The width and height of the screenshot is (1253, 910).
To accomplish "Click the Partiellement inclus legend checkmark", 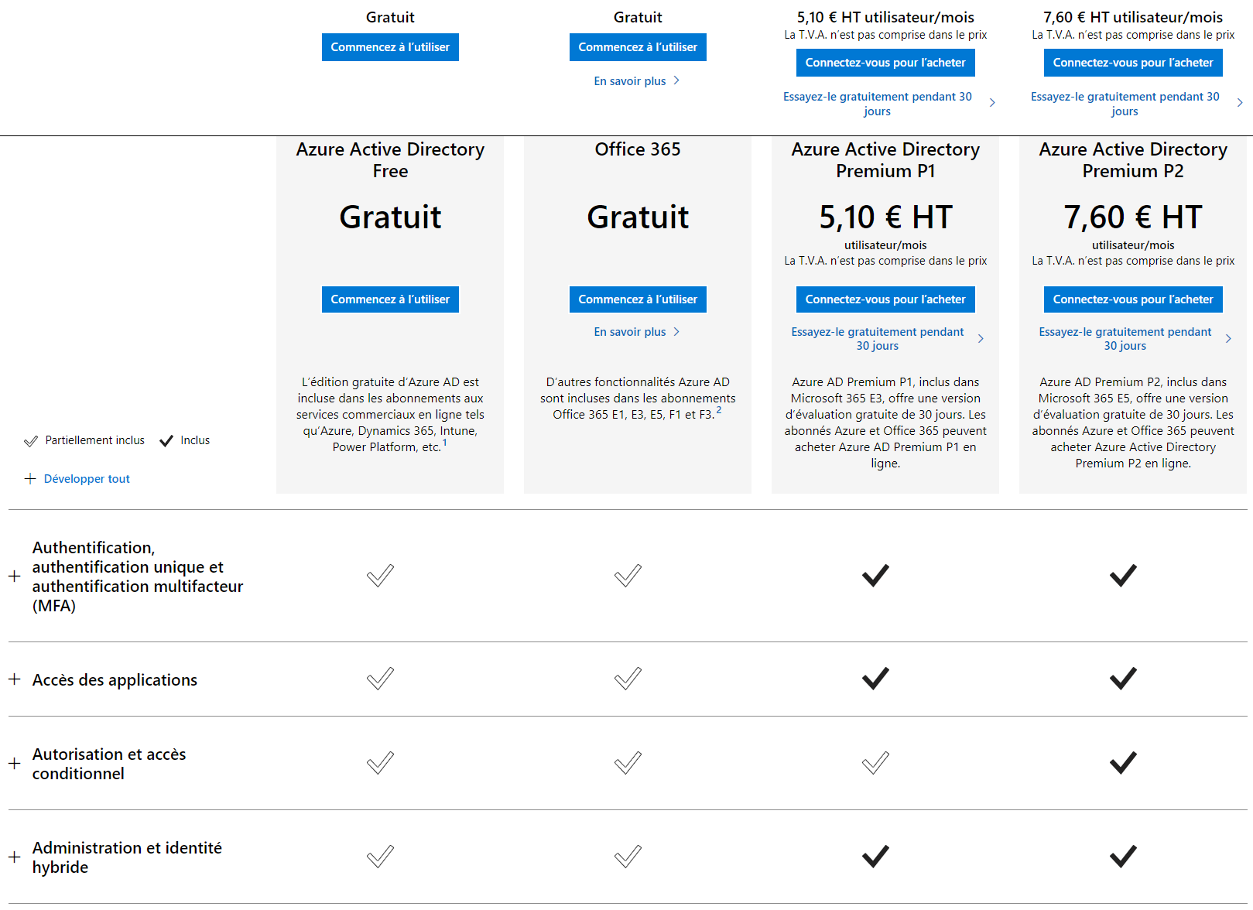I will [x=31, y=441].
